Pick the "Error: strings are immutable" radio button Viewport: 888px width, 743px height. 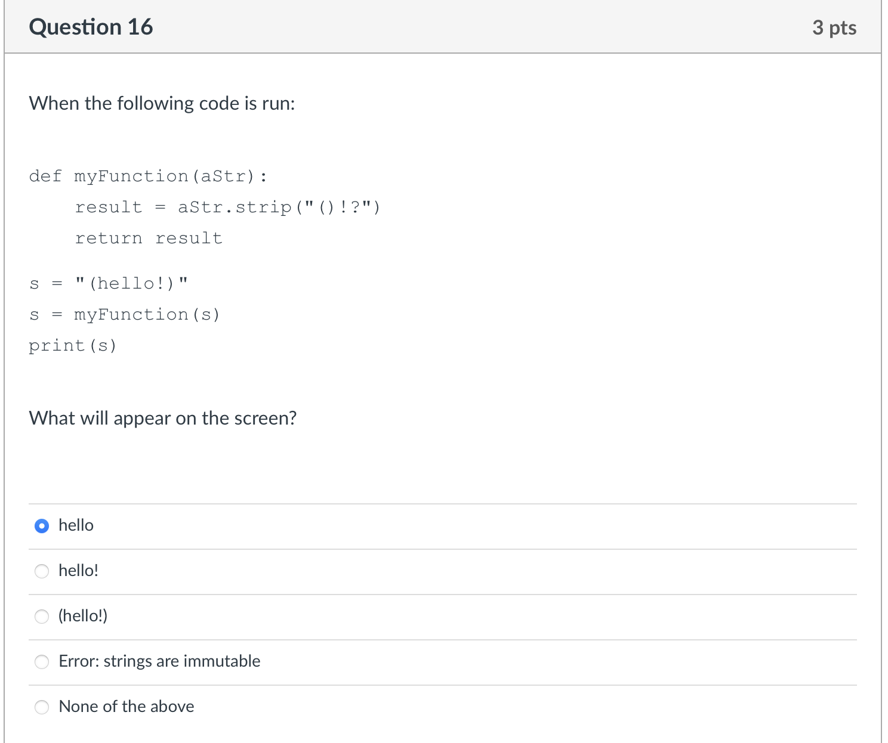click(42, 662)
